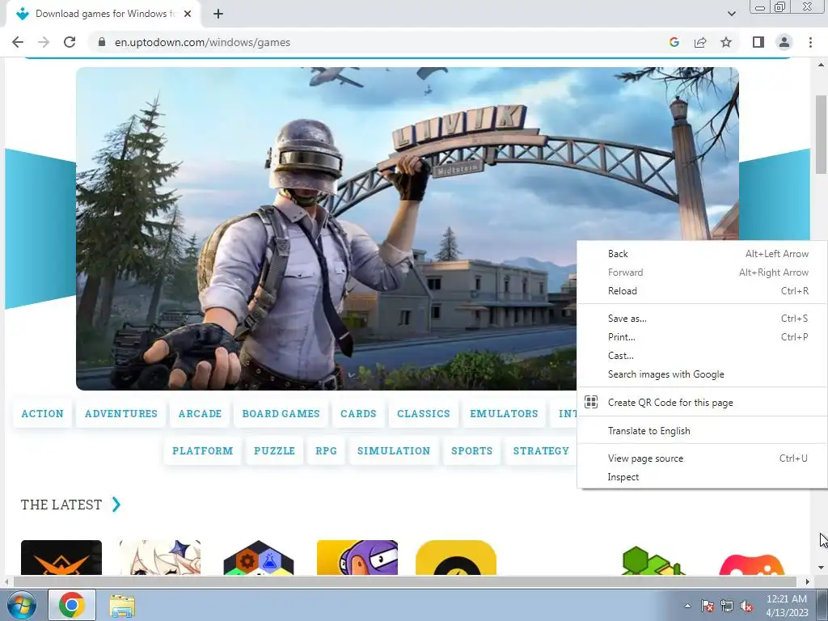Image resolution: width=828 pixels, height=621 pixels.
Task: Click the browser Back arrow button
Action: pos(18,42)
